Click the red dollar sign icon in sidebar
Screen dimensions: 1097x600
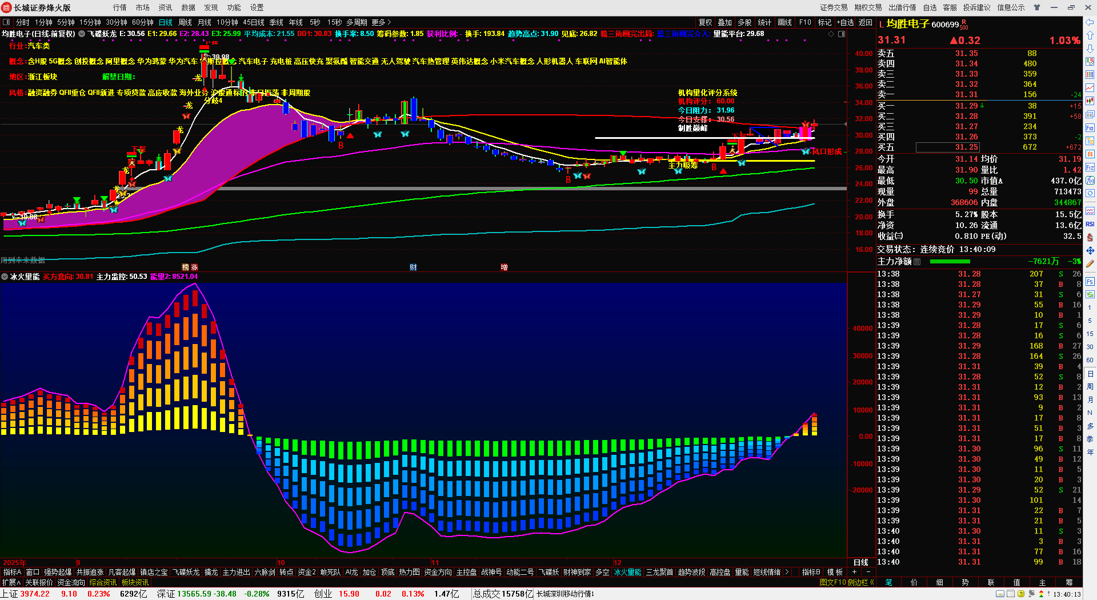click(x=1090, y=237)
